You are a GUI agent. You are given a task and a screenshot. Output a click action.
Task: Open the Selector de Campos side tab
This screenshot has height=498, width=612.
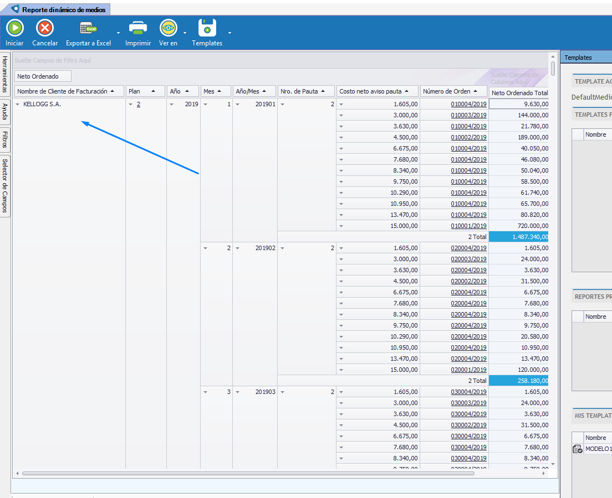pos(5,186)
